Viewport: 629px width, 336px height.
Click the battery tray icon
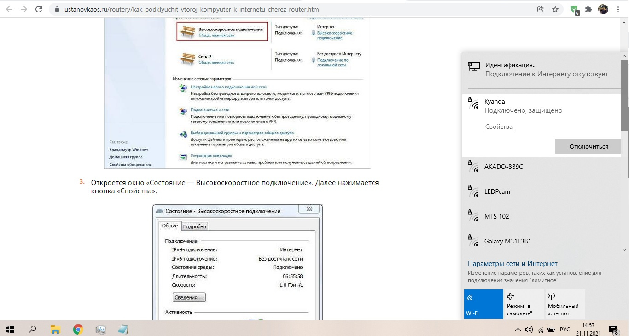(551, 330)
